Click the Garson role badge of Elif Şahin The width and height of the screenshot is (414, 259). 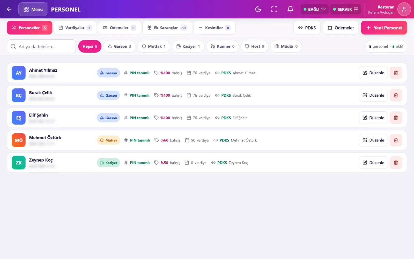(x=108, y=118)
